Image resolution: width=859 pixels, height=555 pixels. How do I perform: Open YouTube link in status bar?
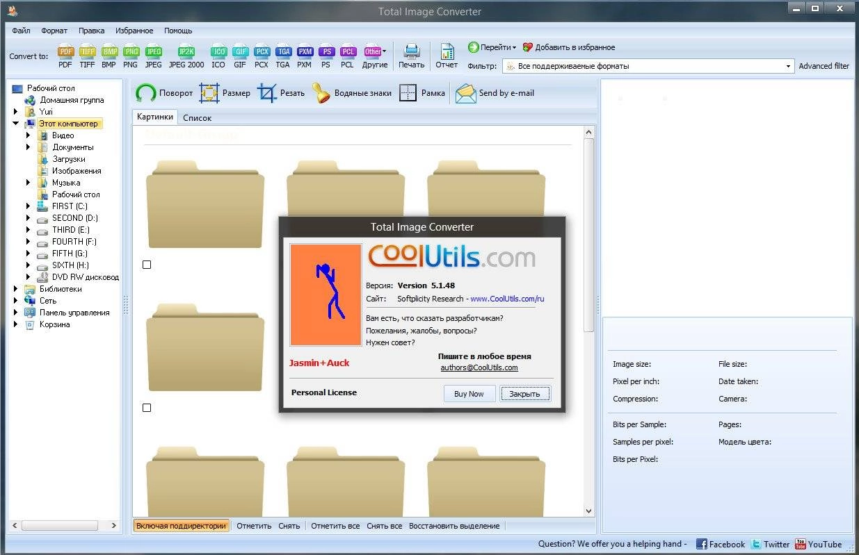pos(819,545)
